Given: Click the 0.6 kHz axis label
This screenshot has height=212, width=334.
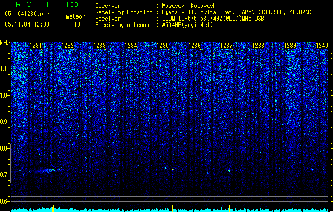Looking at the screenshot, I should coord(4,201).
